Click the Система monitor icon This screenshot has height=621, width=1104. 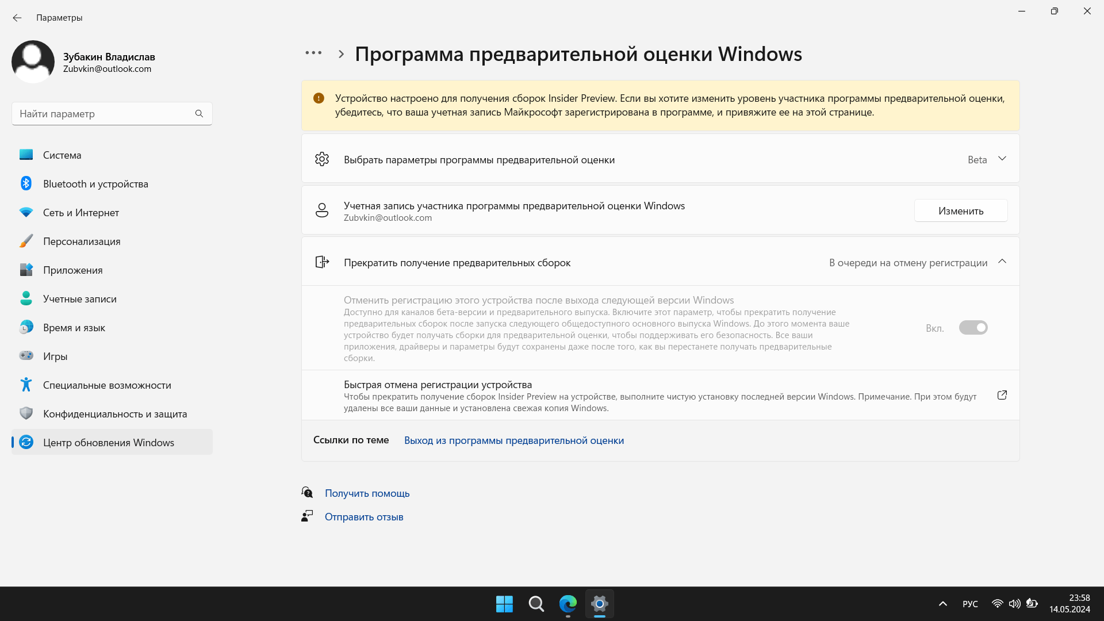pos(26,155)
